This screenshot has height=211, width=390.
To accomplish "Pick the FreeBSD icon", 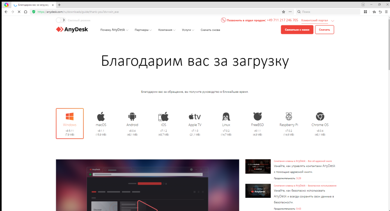I will pos(257,116).
